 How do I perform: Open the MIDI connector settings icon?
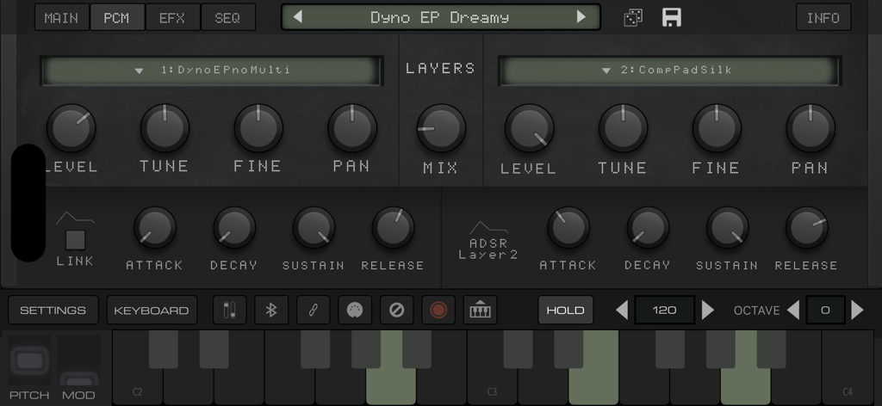[355, 311]
